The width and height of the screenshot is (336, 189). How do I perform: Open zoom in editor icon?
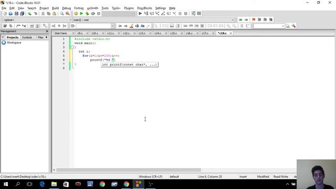(x=228, y=26)
